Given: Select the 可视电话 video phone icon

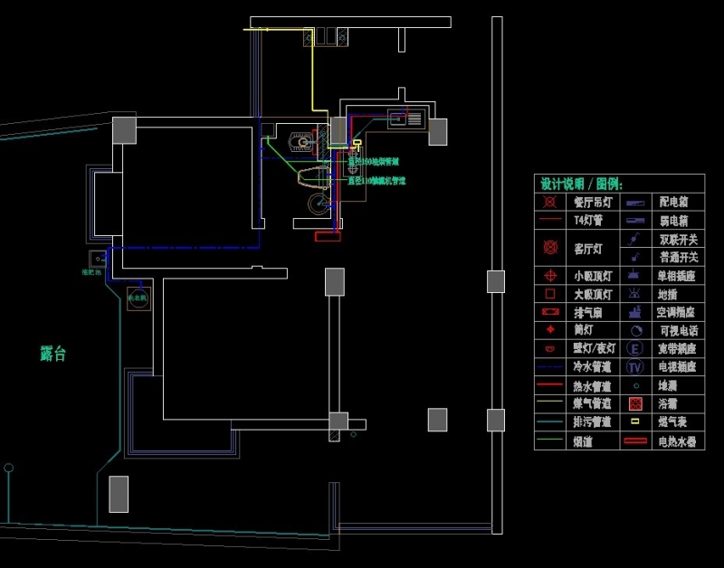Looking at the screenshot, I should click(x=634, y=330).
